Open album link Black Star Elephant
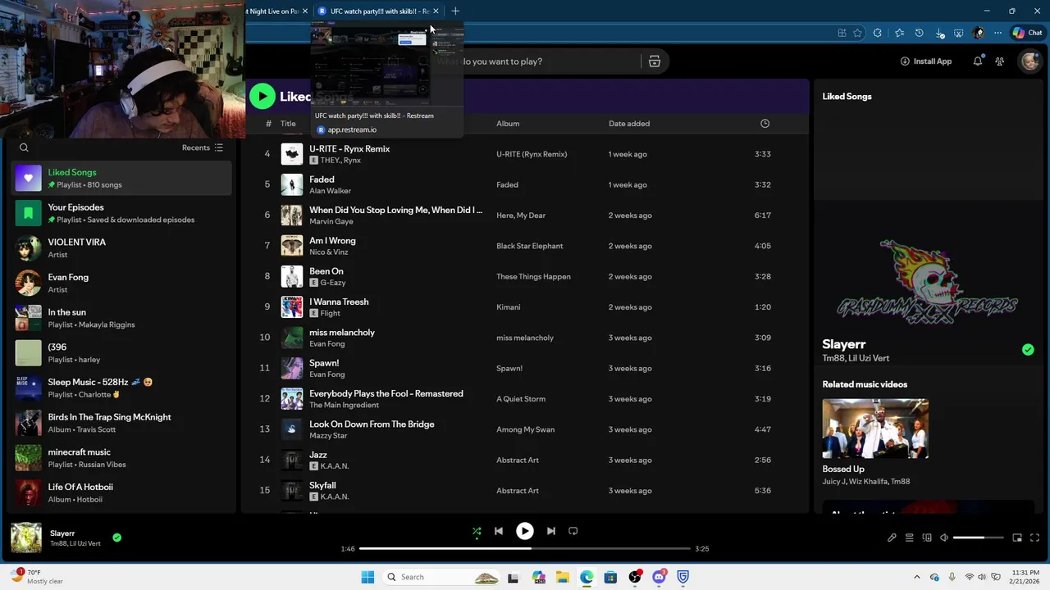The width and height of the screenshot is (1050, 590). click(529, 246)
